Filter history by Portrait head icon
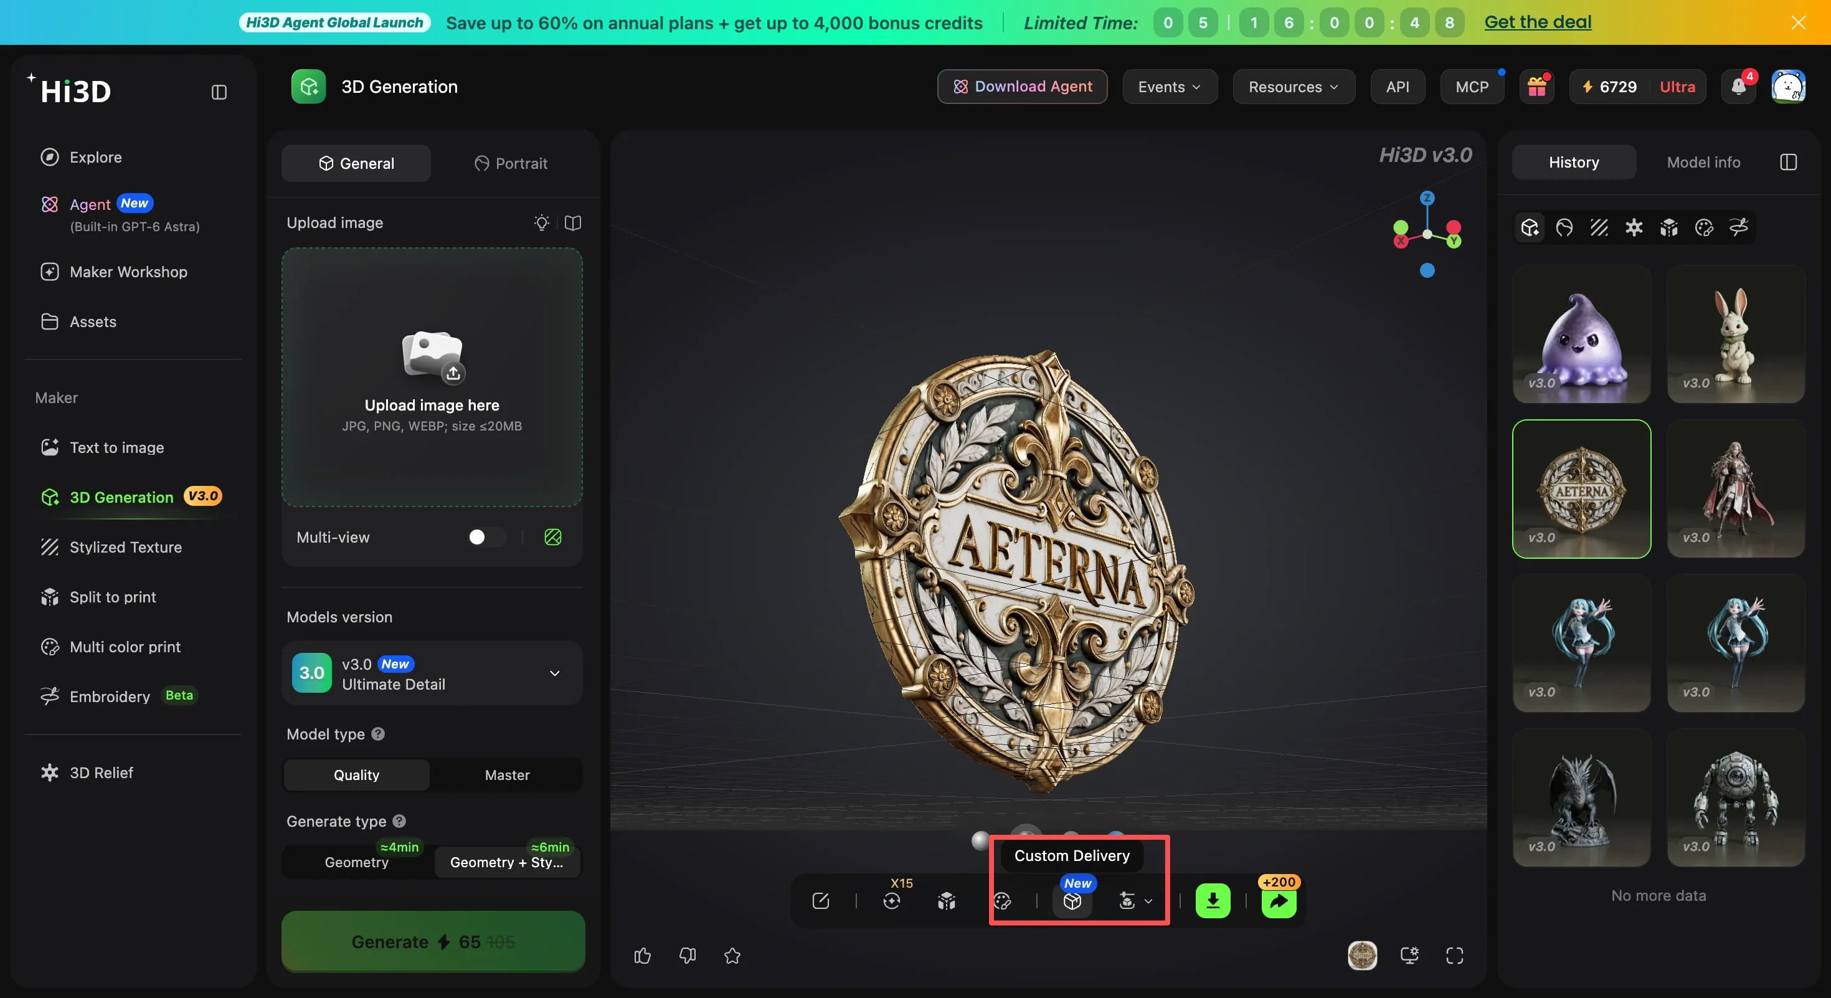The height and width of the screenshot is (998, 1831). 1564,227
